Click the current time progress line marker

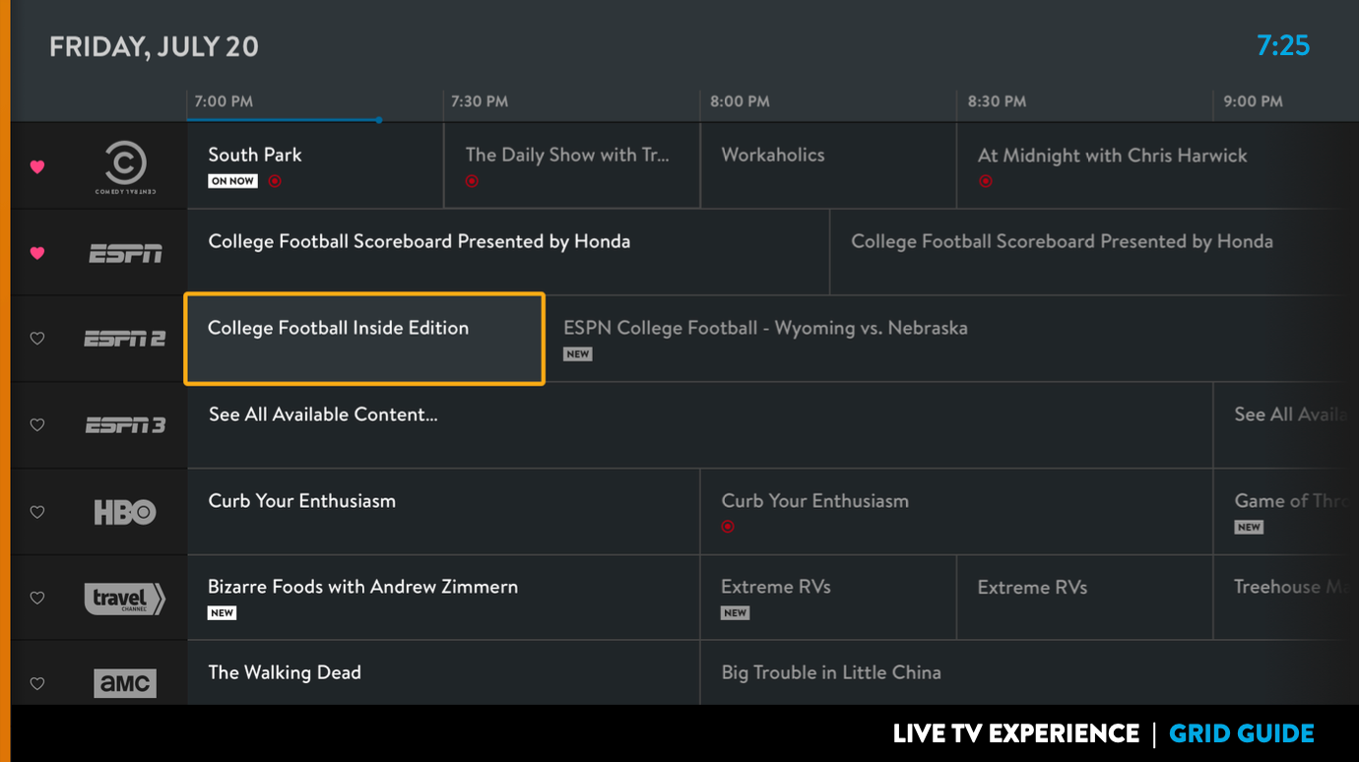click(x=379, y=120)
